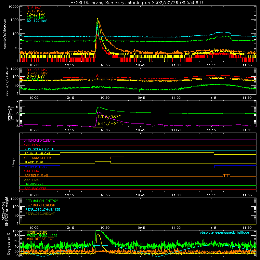Viewport: 260px width, 260px height.
Task: Click the ATTENUATOR_STATE flag label
Action: click(39, 141)
